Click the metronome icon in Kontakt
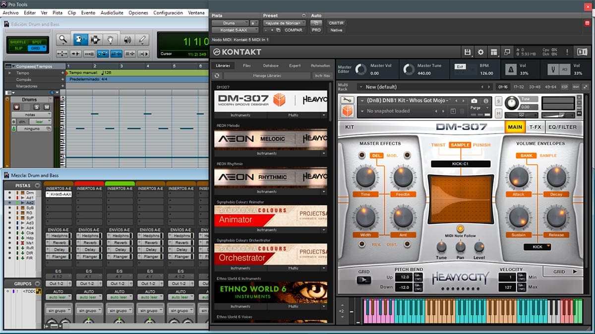This screenshot has width=595, height=334. 511,70
